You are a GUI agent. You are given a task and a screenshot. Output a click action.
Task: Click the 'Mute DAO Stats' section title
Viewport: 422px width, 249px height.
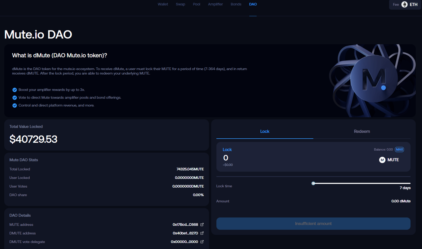pos(24,160)
